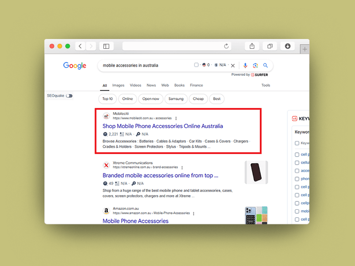Click the blue search magnifier icon
This screenshot has width=355, height=266.
coord(265,65)
